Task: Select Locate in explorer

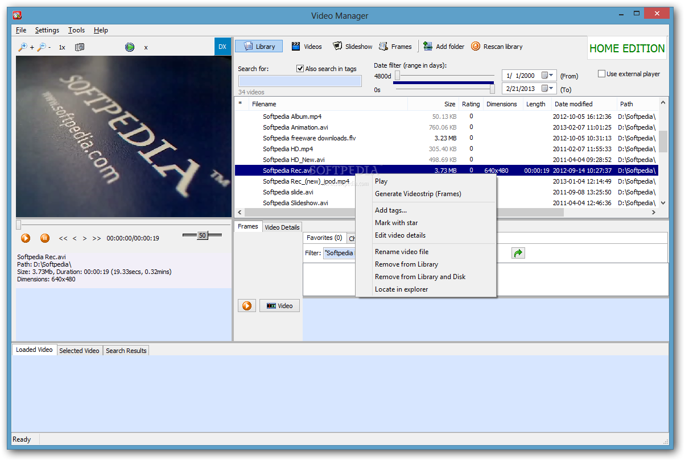Action: (x=401, y=289)
